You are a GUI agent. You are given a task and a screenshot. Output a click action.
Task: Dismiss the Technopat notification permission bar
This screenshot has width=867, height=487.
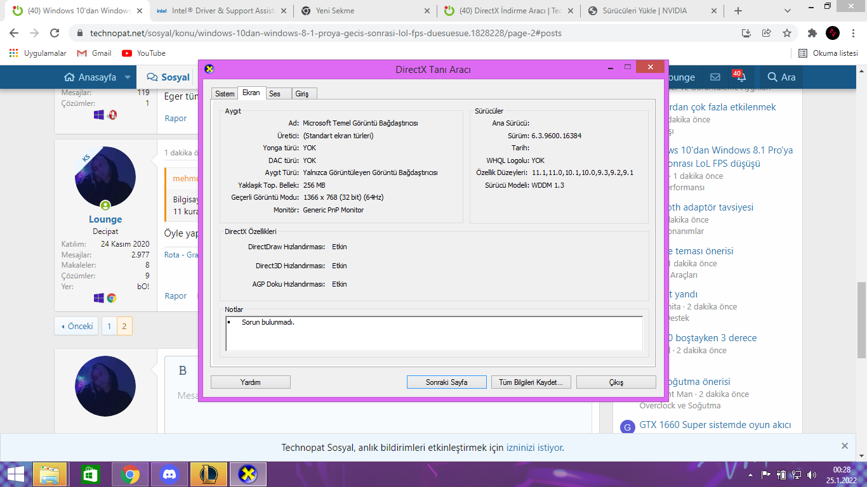[845, 446]
